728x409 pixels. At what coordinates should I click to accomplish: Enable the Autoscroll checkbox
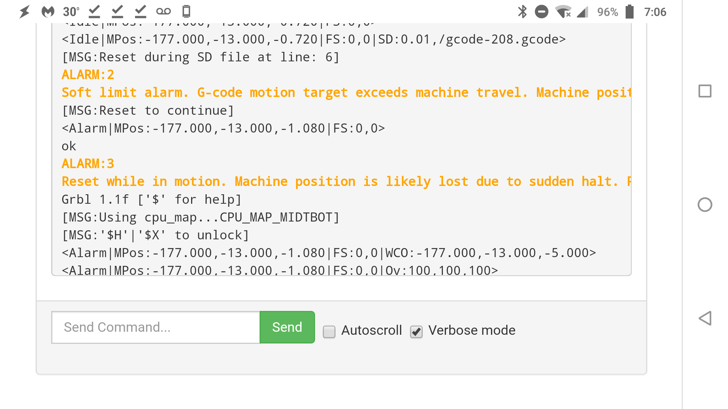click(x=329, y=331)
